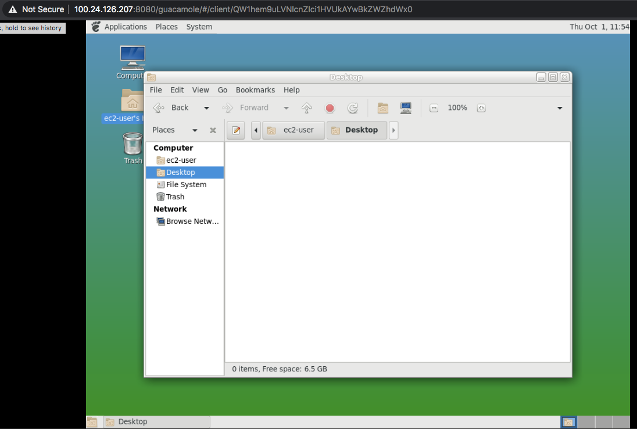
Task: Open the Go menu
Action: tap(223, 90)
